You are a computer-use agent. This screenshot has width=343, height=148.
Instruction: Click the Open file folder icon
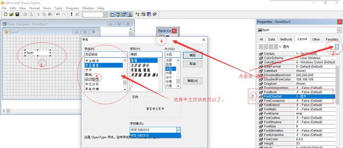click(11, 14)
